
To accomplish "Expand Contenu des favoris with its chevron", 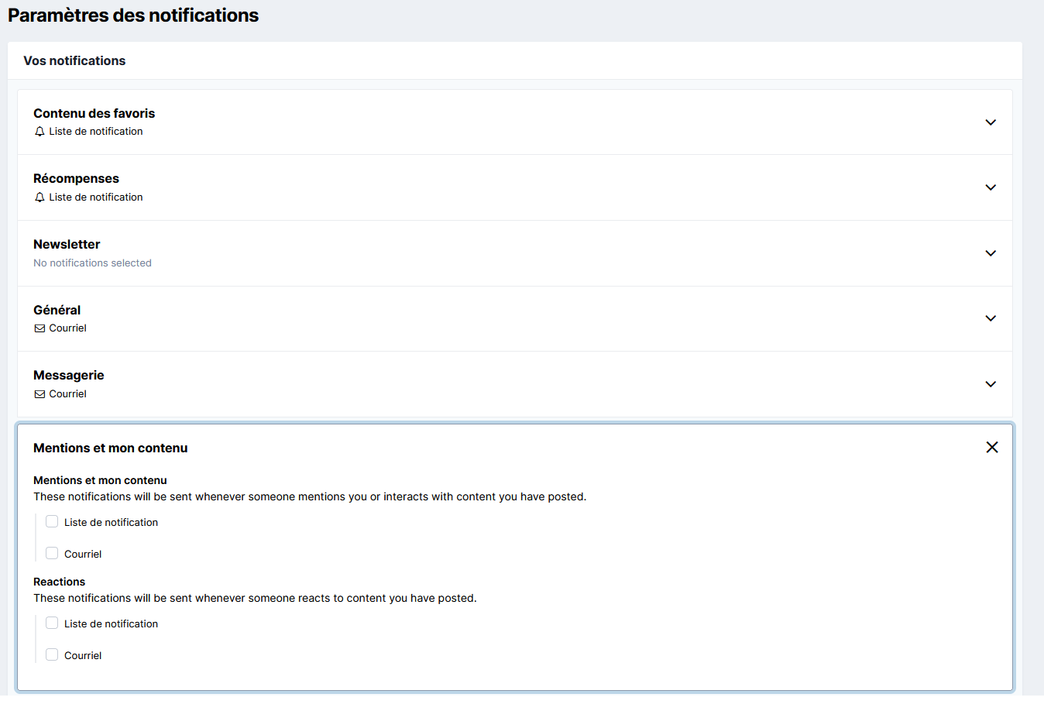I will (990, 122).
